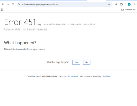Open the apps grid in bookmarks bar
The image size is (137, 106).
2,10
